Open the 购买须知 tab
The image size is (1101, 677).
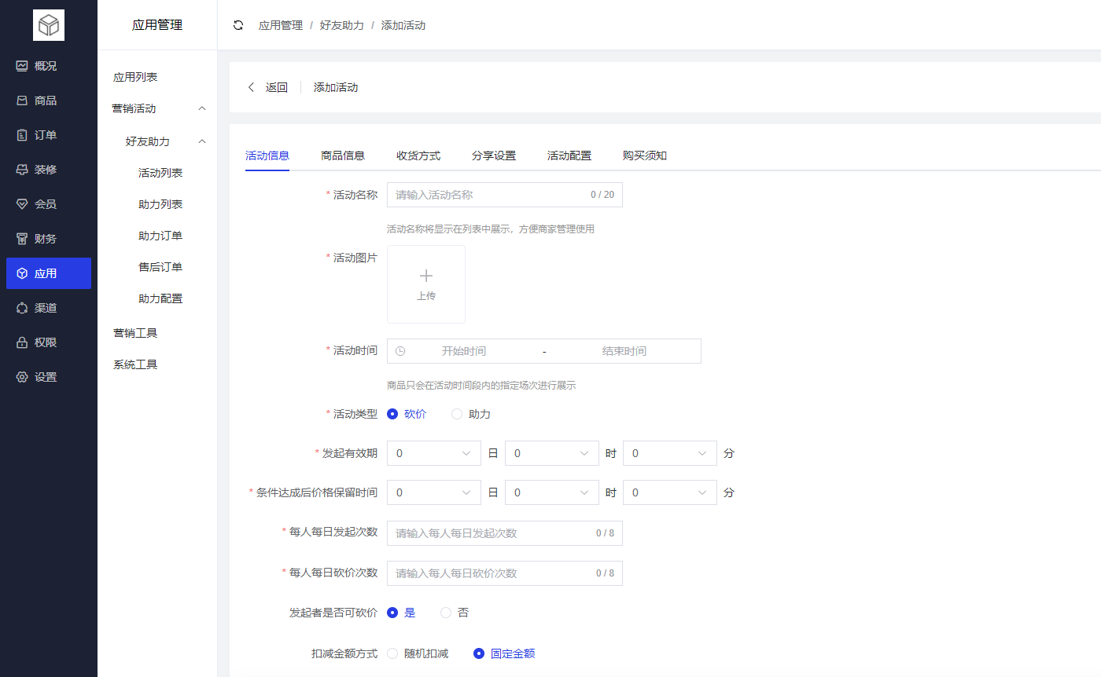point(645,155)
